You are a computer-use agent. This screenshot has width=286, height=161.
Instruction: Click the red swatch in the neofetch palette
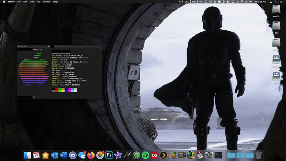coord(57,90)
